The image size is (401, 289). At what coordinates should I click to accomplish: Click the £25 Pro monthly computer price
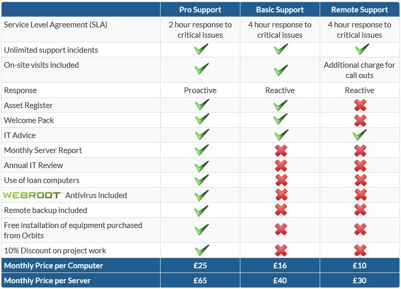click(x=200, y=266)
